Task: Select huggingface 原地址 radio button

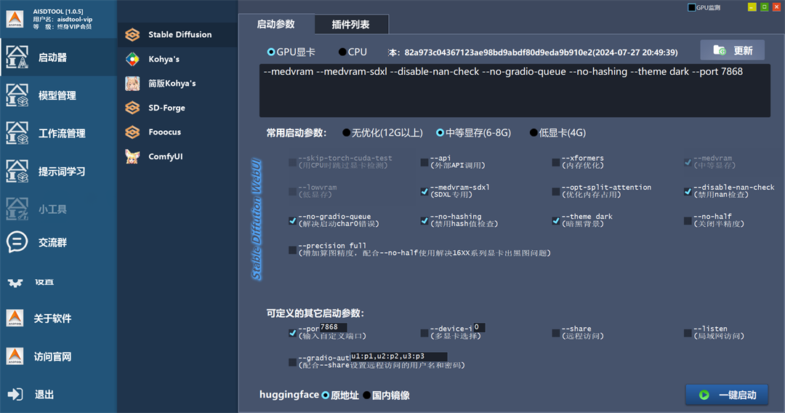Action: coord(326,396)
